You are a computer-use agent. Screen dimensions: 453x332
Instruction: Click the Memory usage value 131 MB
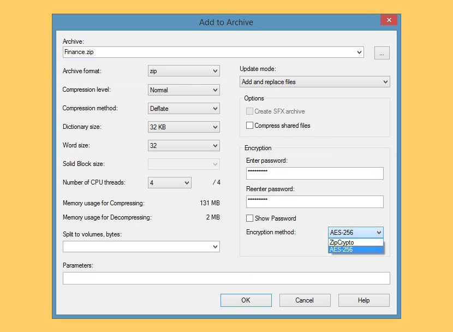pos(210,203)
